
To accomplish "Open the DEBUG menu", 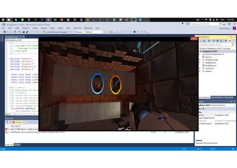I will click(44, 28).
